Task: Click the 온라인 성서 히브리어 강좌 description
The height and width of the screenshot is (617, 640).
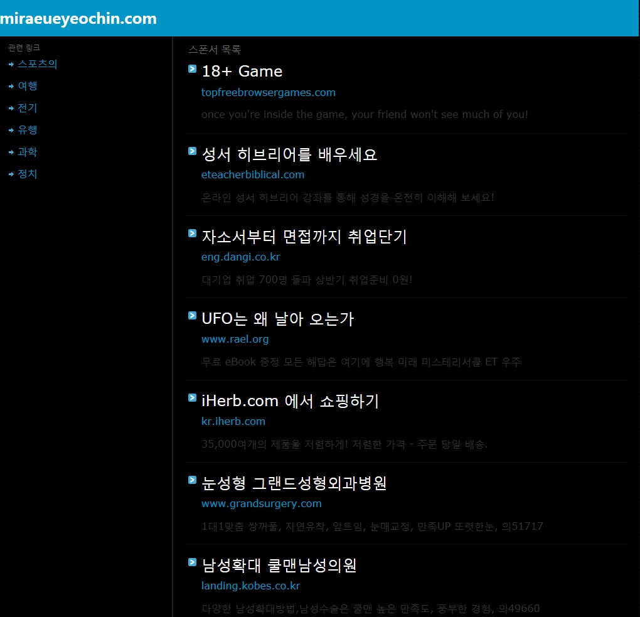Action: [x=348, y=198]
